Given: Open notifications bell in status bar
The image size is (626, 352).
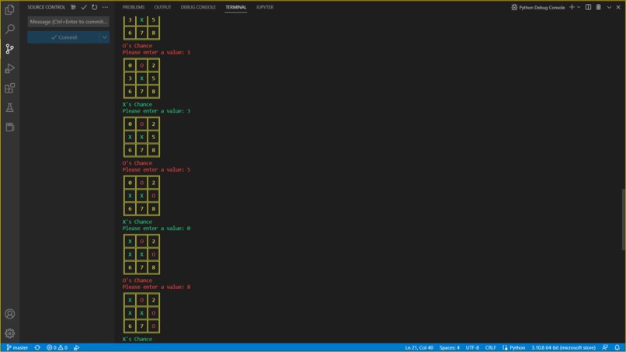Looking at the screenshot, I should pyautogui.click(x=617, y=347).
